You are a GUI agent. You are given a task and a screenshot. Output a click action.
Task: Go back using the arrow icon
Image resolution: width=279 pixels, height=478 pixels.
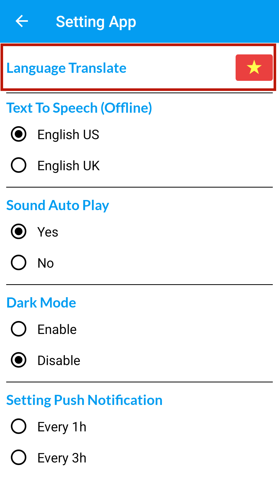point(22,21)
